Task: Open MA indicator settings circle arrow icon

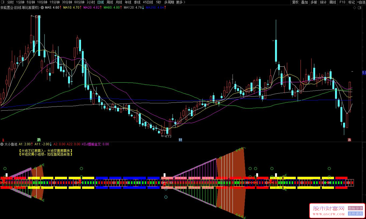Action: [x=42, y=8]
